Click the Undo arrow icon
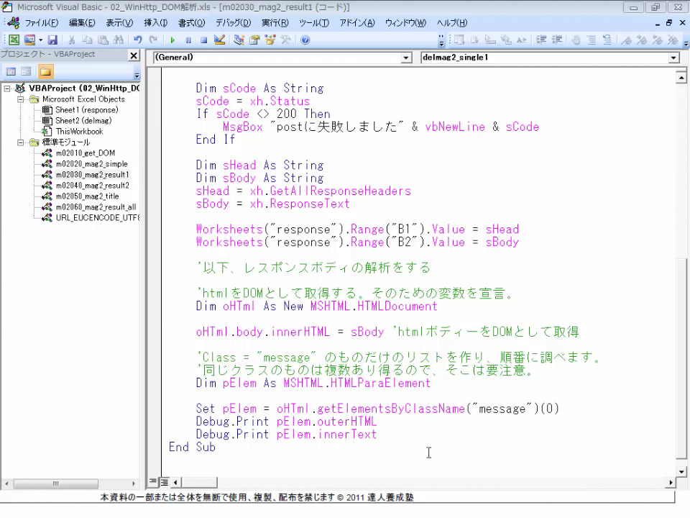 click(137, 40)
